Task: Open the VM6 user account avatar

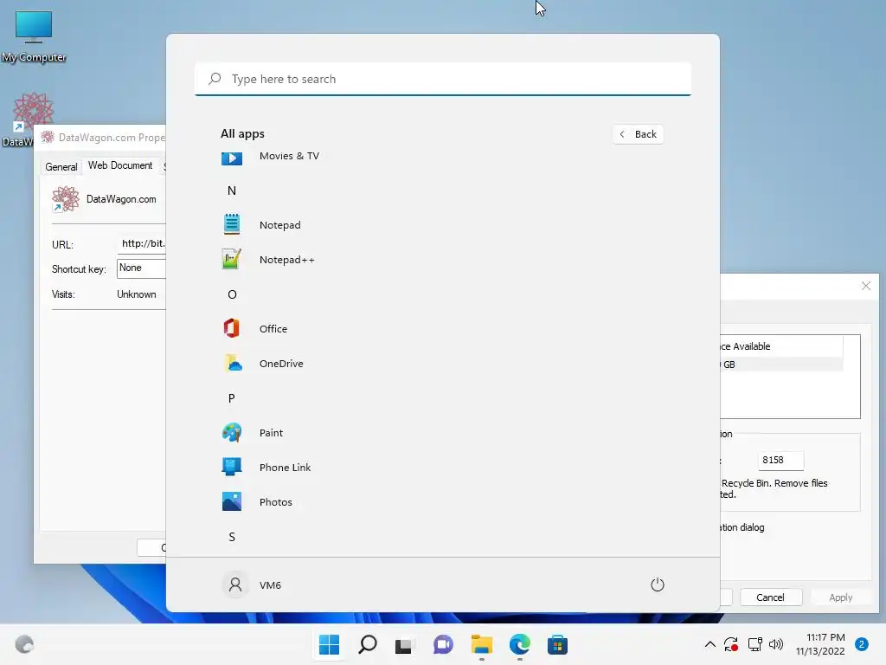Action: tap(235, 584)
